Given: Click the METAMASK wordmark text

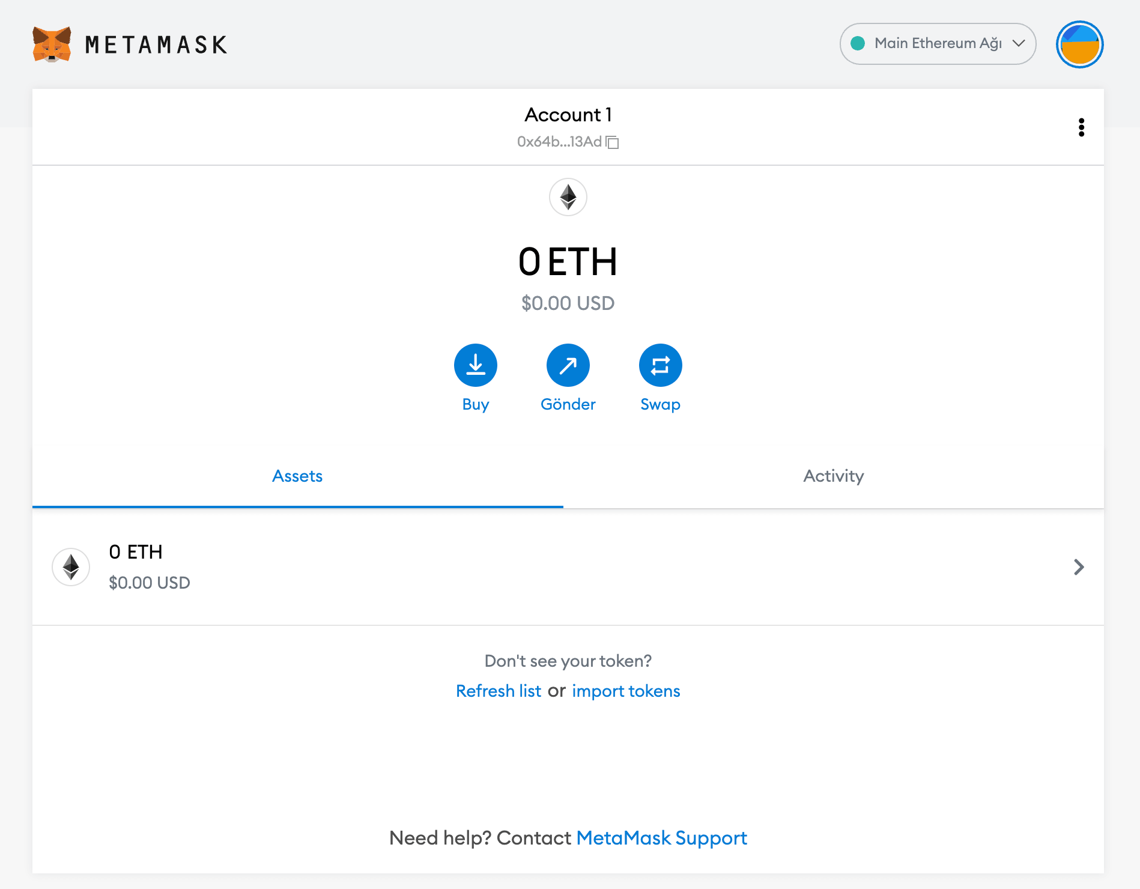Looking at the screenshot, I should tap(156, 45).
